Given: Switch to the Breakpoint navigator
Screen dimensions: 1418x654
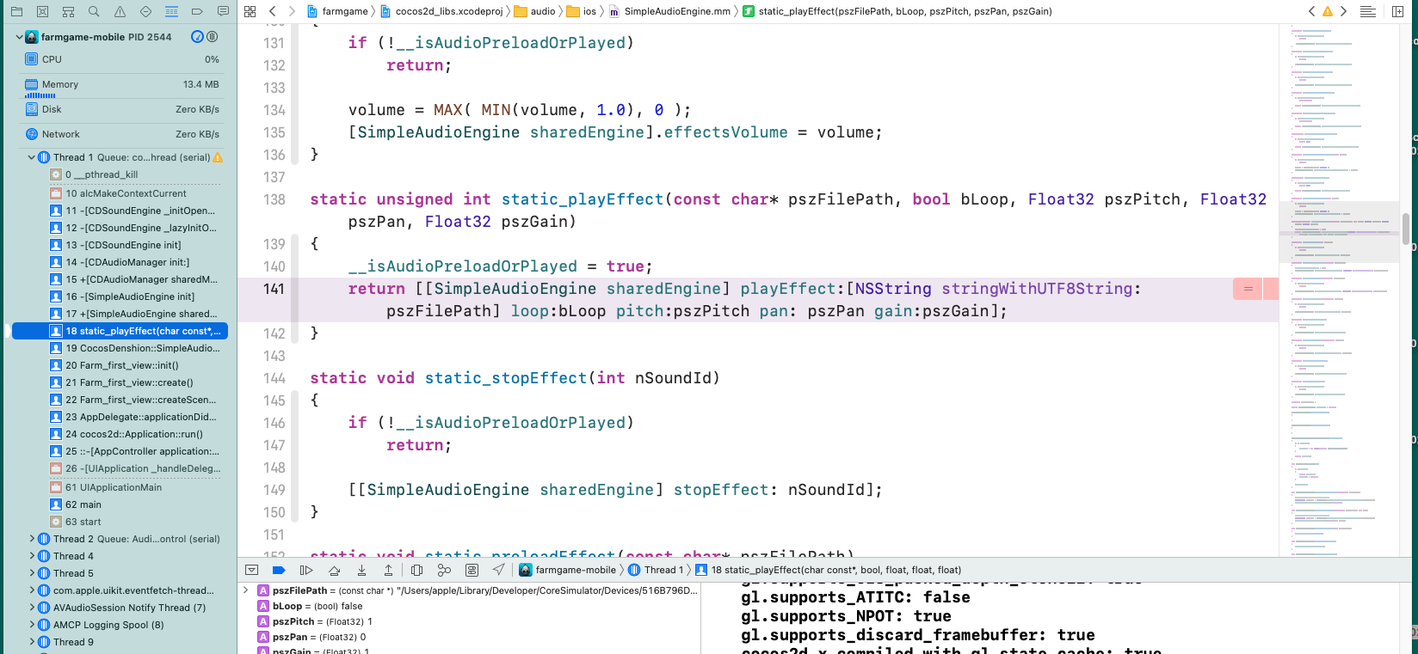Looking at the screenshot, I should [197, 11].
